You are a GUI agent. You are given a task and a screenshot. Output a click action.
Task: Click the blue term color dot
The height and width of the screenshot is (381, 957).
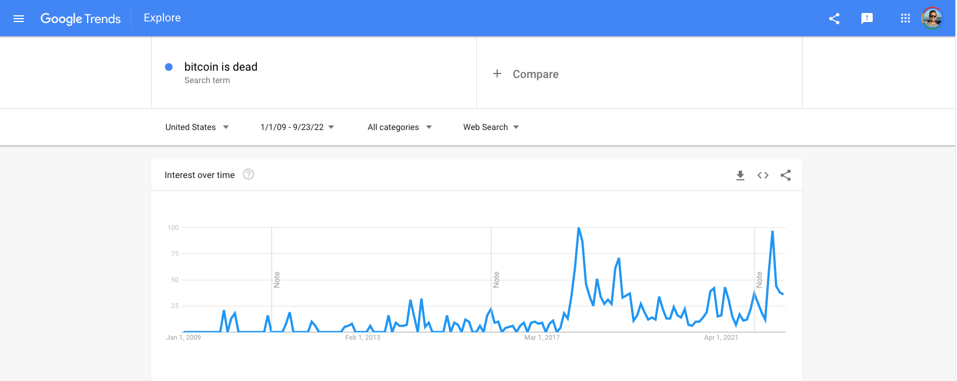click(169, 67)
